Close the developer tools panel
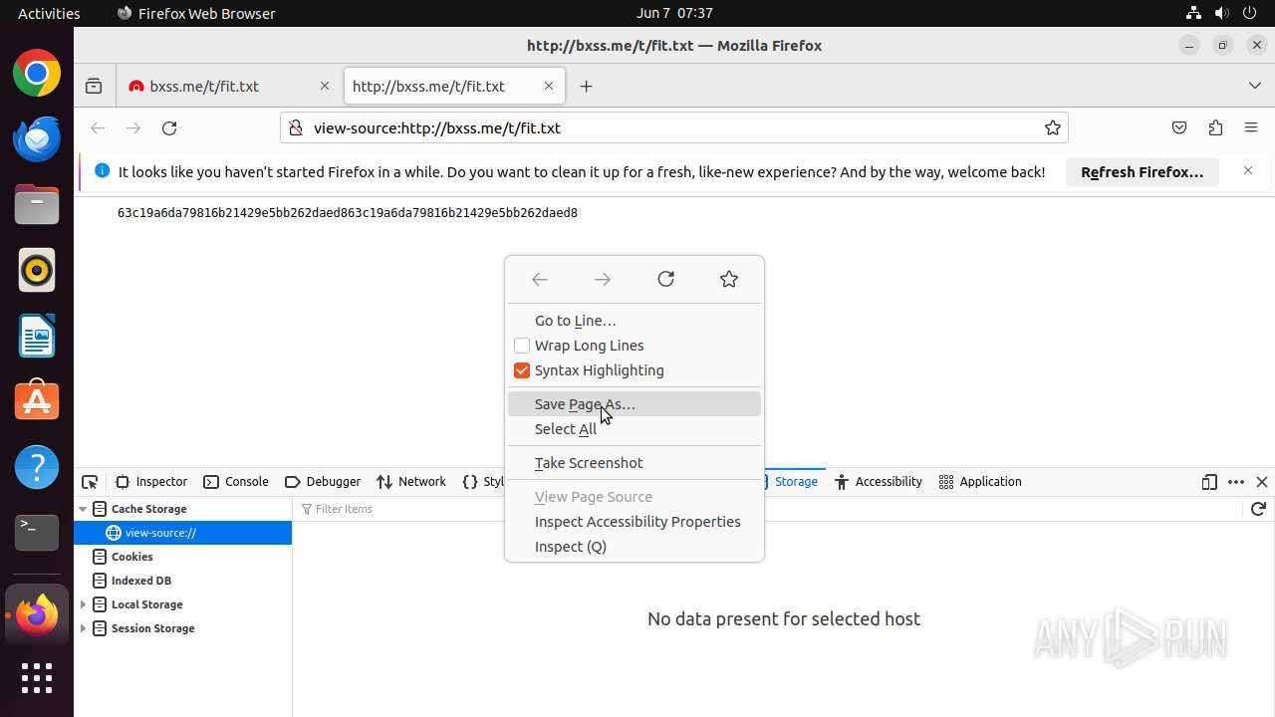1275x717 pixels. [x=1262, y=482]
